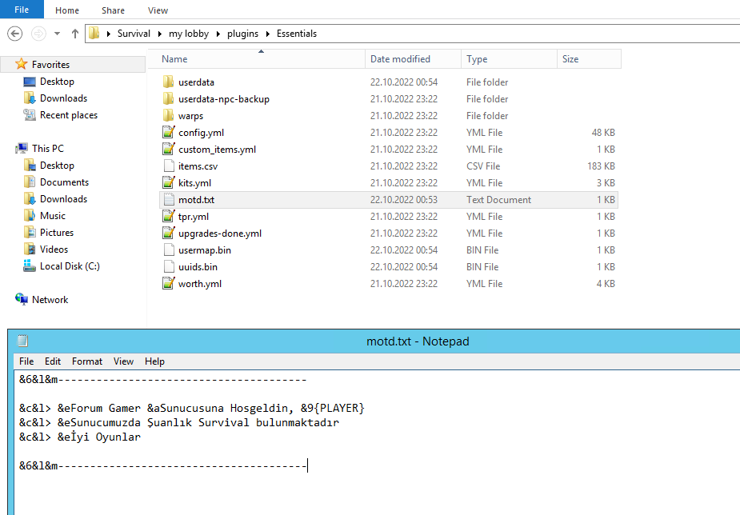Open the Home ribbon tab
Screen dimensions: 740x515
(67, 10)
